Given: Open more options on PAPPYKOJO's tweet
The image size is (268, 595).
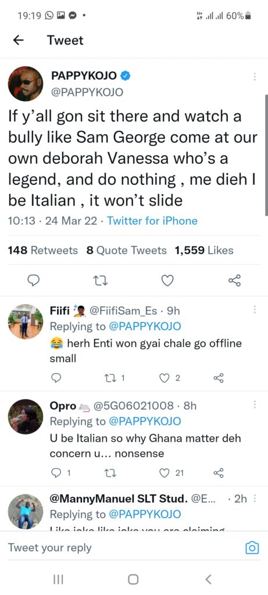Looking at the screenshot, I should tap(255, 76).
